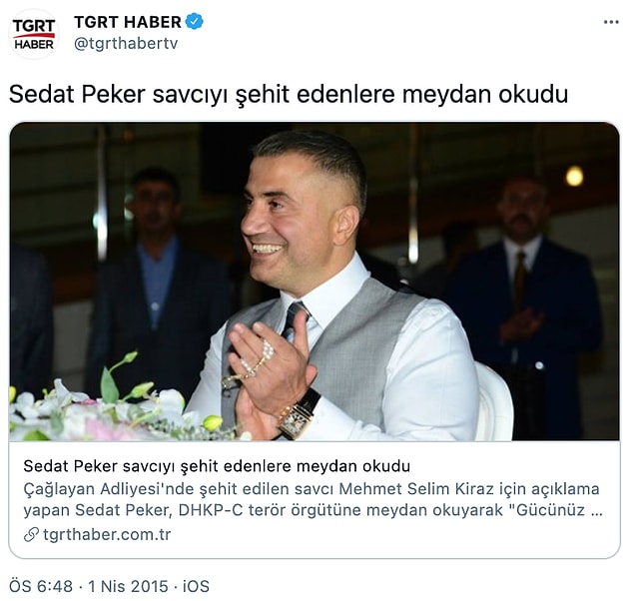
Task: Open the @tgrthabertv handle
Action: (126, 44)
